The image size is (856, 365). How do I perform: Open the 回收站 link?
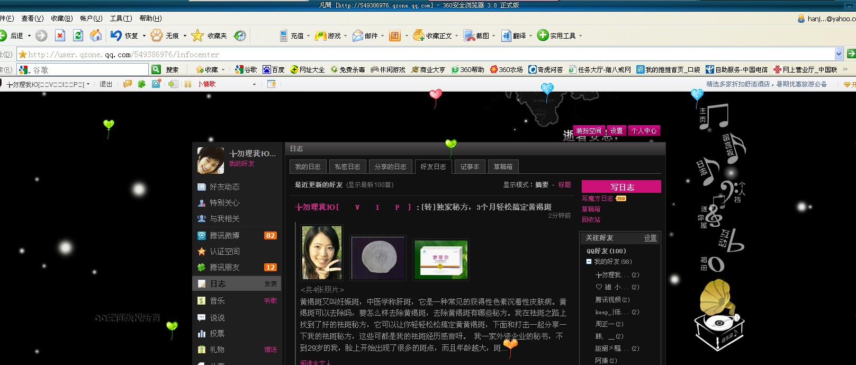pyautogui.click(x=591, y=220)
